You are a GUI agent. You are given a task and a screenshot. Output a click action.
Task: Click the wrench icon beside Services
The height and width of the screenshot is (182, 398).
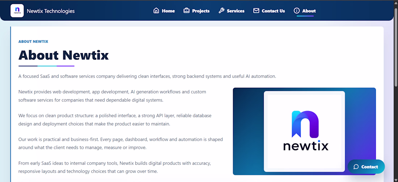coord(221,10)
